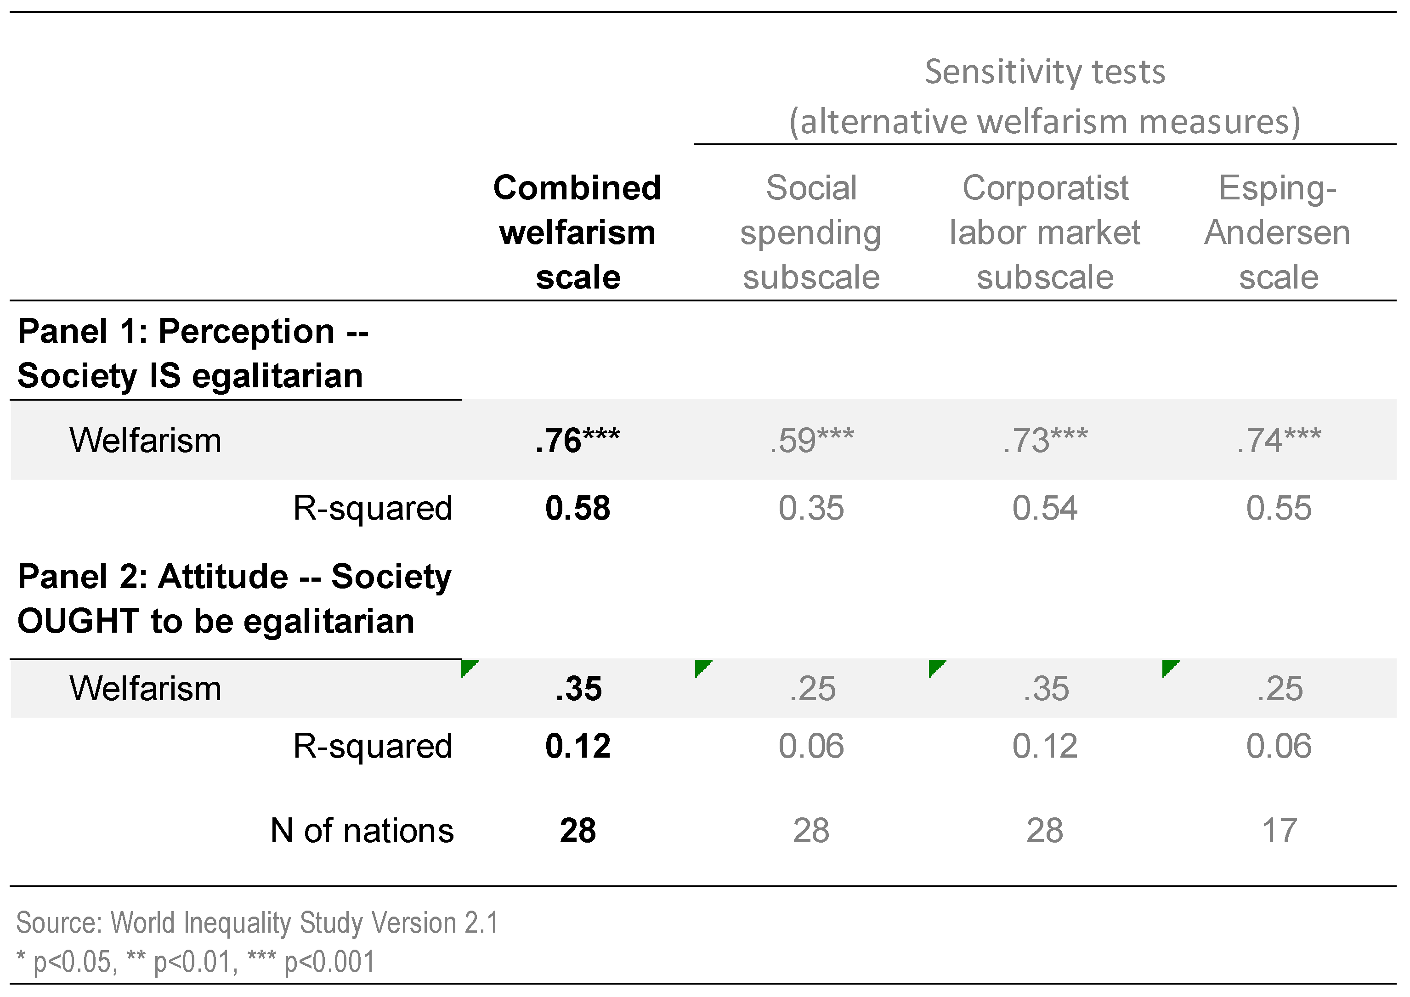
Task: Select the Social spending subscale header
Action: pos(811,232)
